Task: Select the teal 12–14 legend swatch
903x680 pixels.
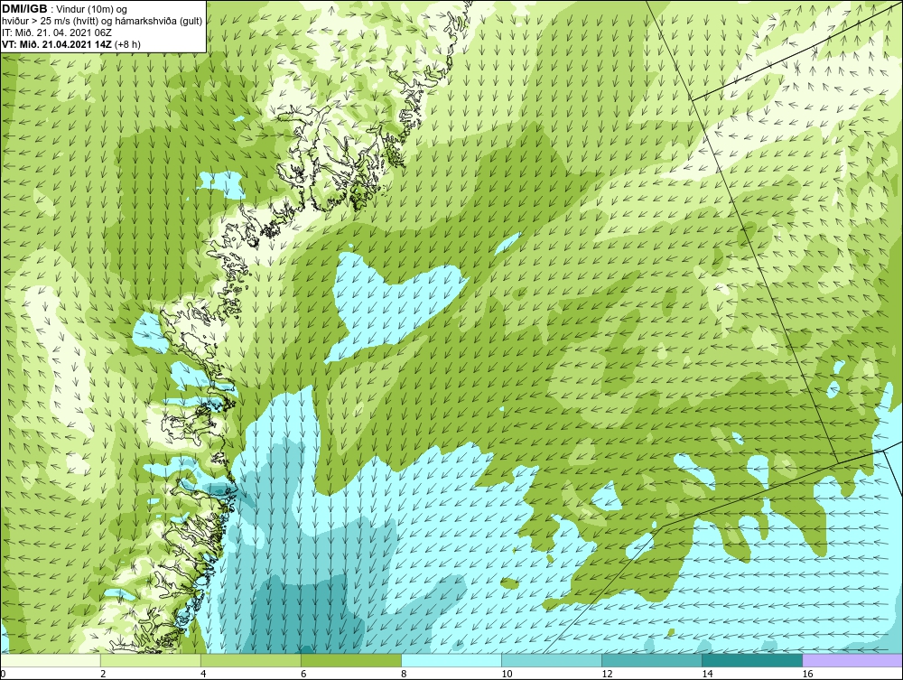Action: 652,660
